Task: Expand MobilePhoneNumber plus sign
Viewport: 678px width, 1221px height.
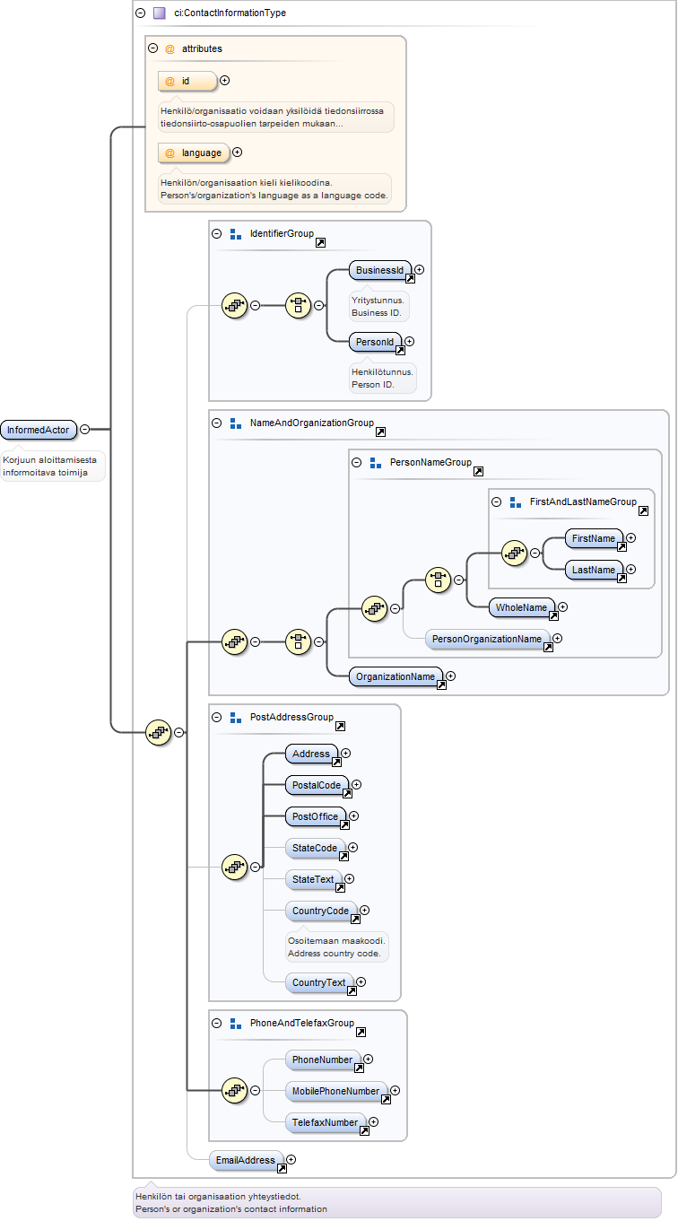Action: point(395,1091)
